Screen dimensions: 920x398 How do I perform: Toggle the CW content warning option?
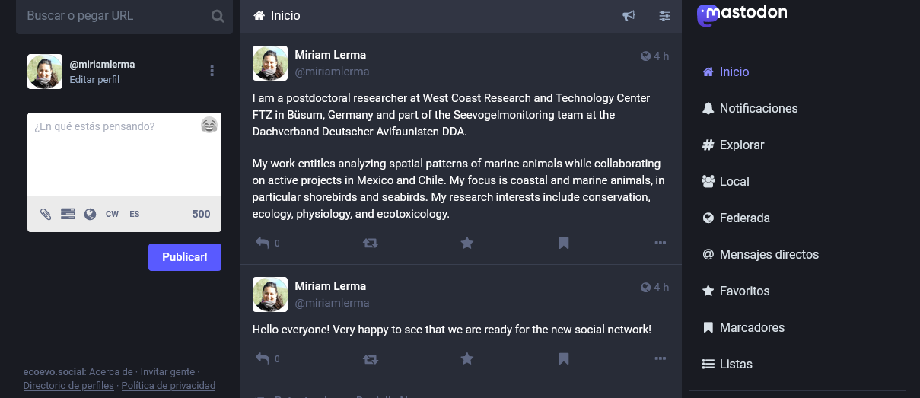click(x=112, y=214)
